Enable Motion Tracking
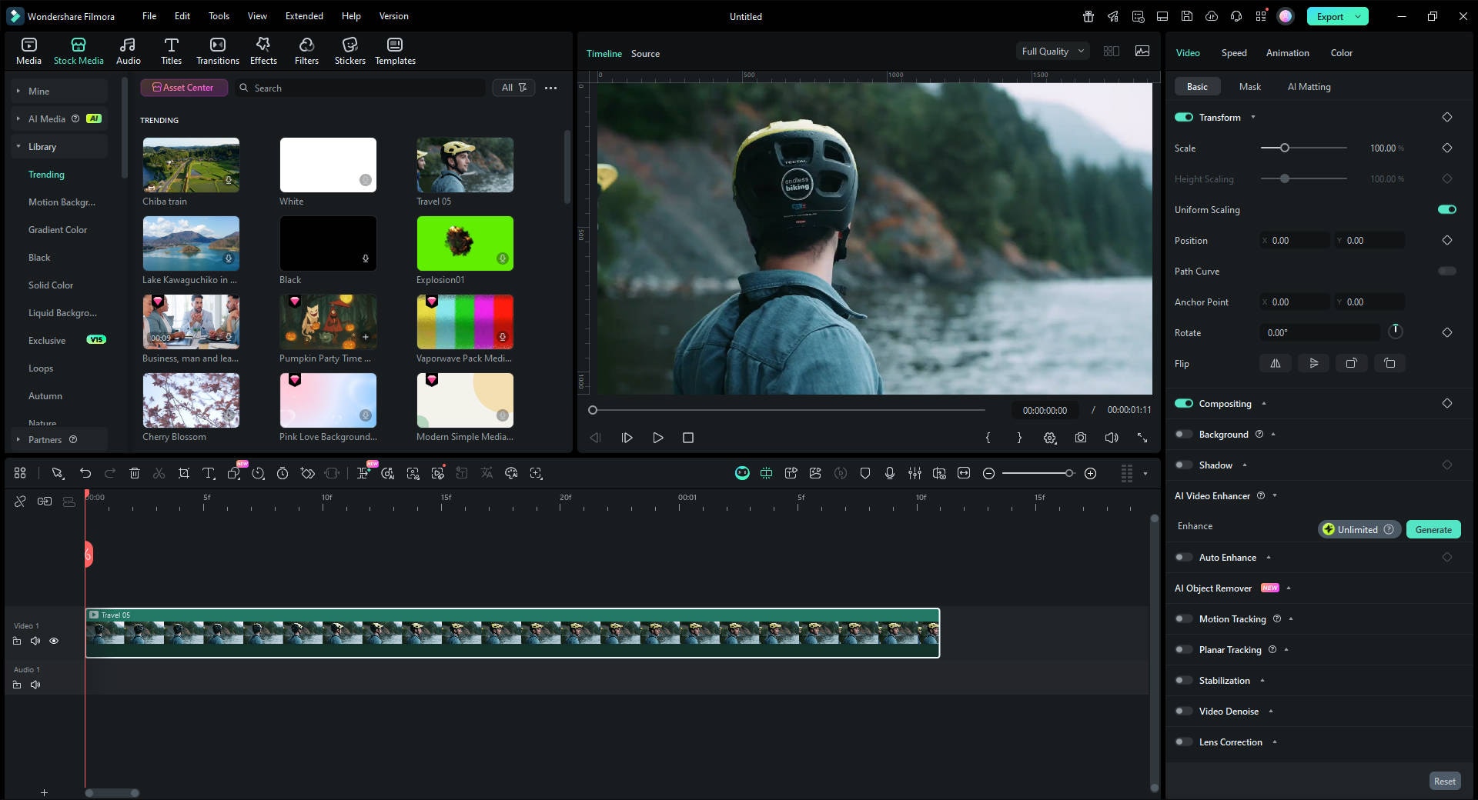 pos(1183,618)
